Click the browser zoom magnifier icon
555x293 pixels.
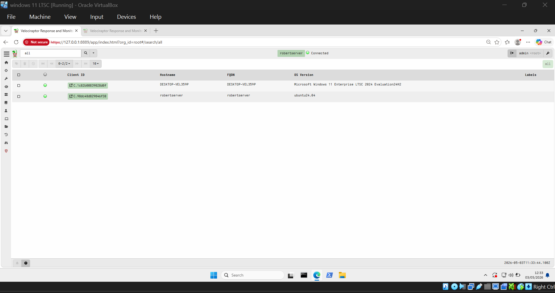point(488,42)
